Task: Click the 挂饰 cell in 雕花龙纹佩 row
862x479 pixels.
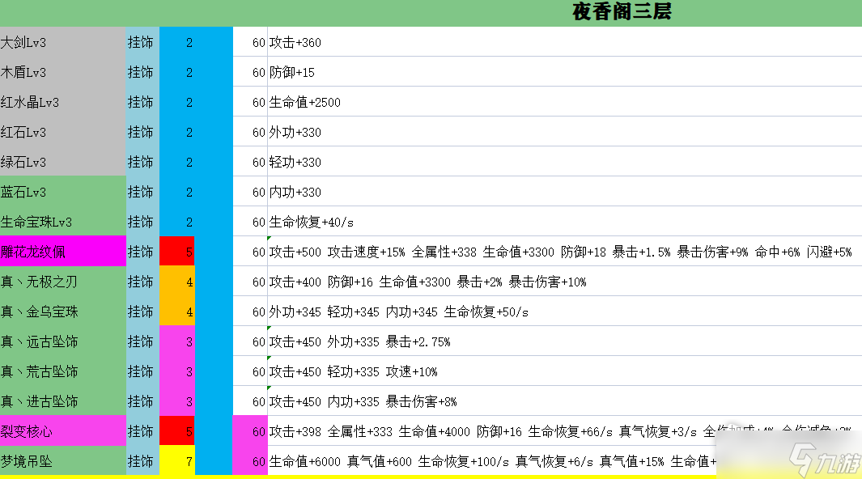Action: coord(142,252)
